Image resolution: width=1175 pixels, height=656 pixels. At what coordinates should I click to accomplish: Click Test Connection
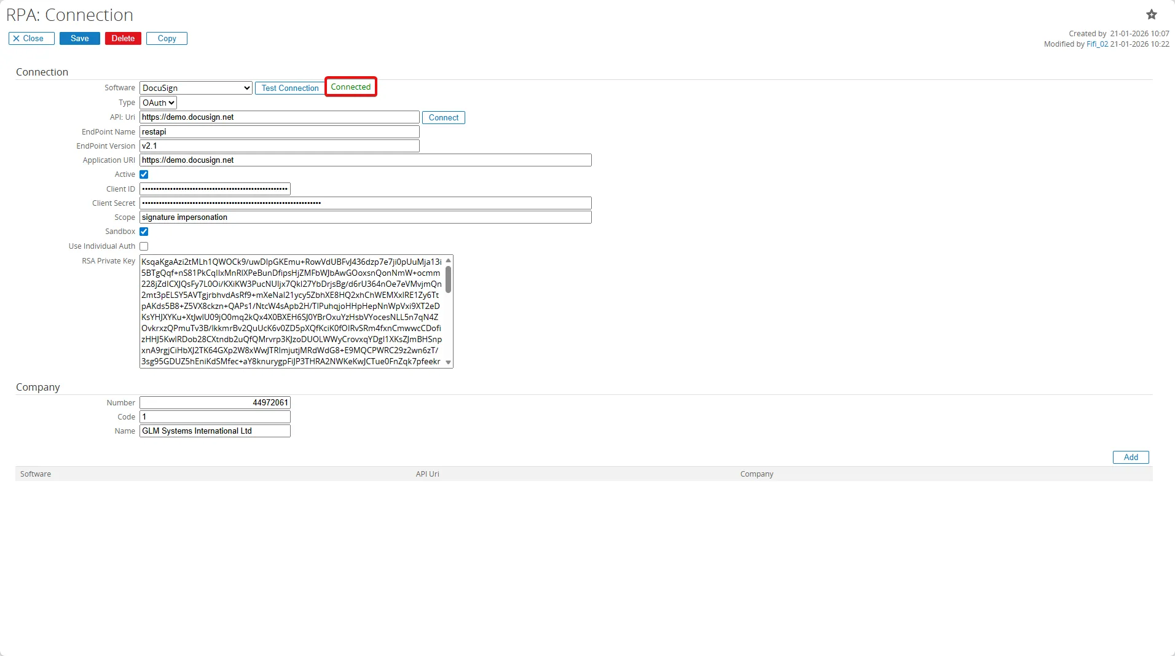pos(289,88)
